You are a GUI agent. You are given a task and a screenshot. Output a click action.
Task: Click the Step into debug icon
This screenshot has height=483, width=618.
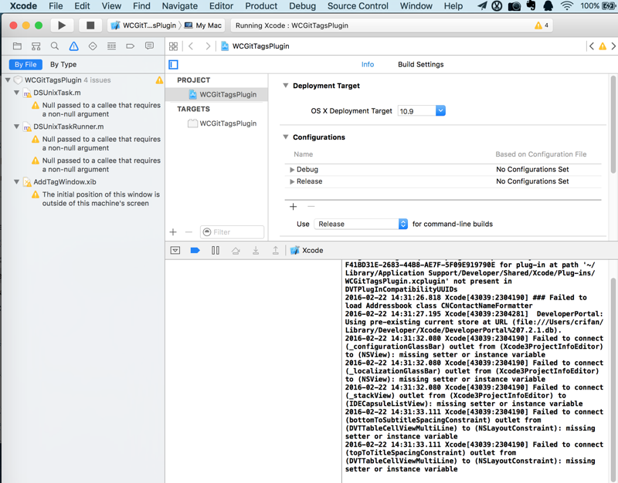[x=256, y=250]
